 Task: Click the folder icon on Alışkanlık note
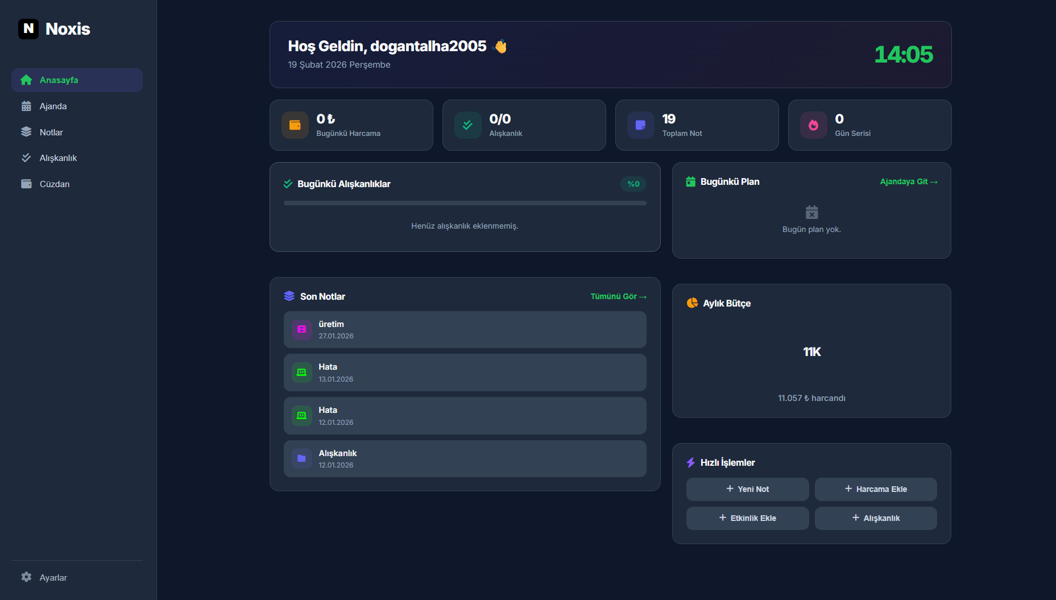pos(301,458)
